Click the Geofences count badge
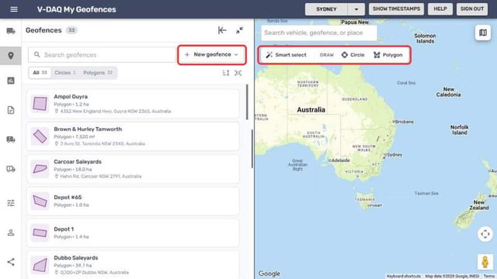Viewport: 497px width, 279px height. coord(71,30)
